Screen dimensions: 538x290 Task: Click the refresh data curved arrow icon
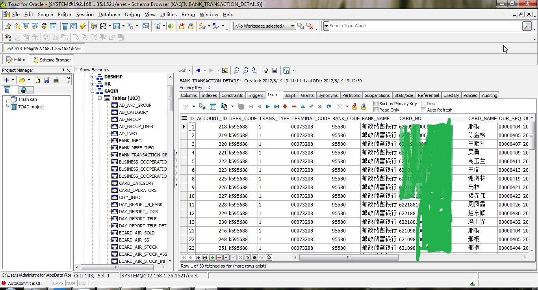(x=329, y=107)
